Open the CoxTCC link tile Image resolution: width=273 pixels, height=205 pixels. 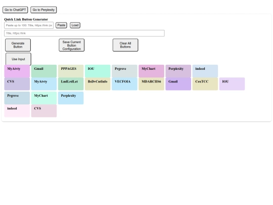click(205, 84)
